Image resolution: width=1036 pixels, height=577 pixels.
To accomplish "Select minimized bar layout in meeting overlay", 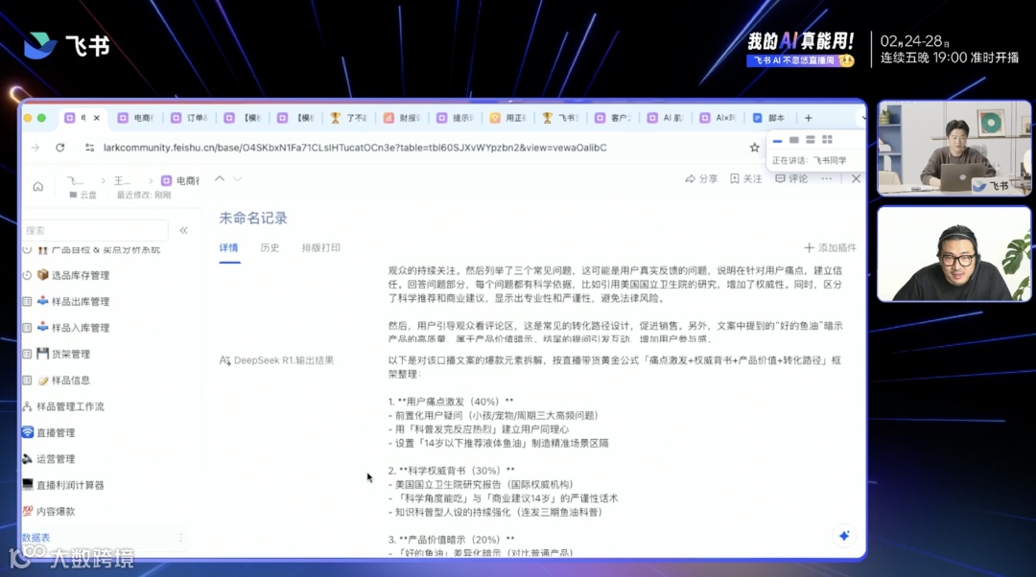I will (x=778, y=141).
